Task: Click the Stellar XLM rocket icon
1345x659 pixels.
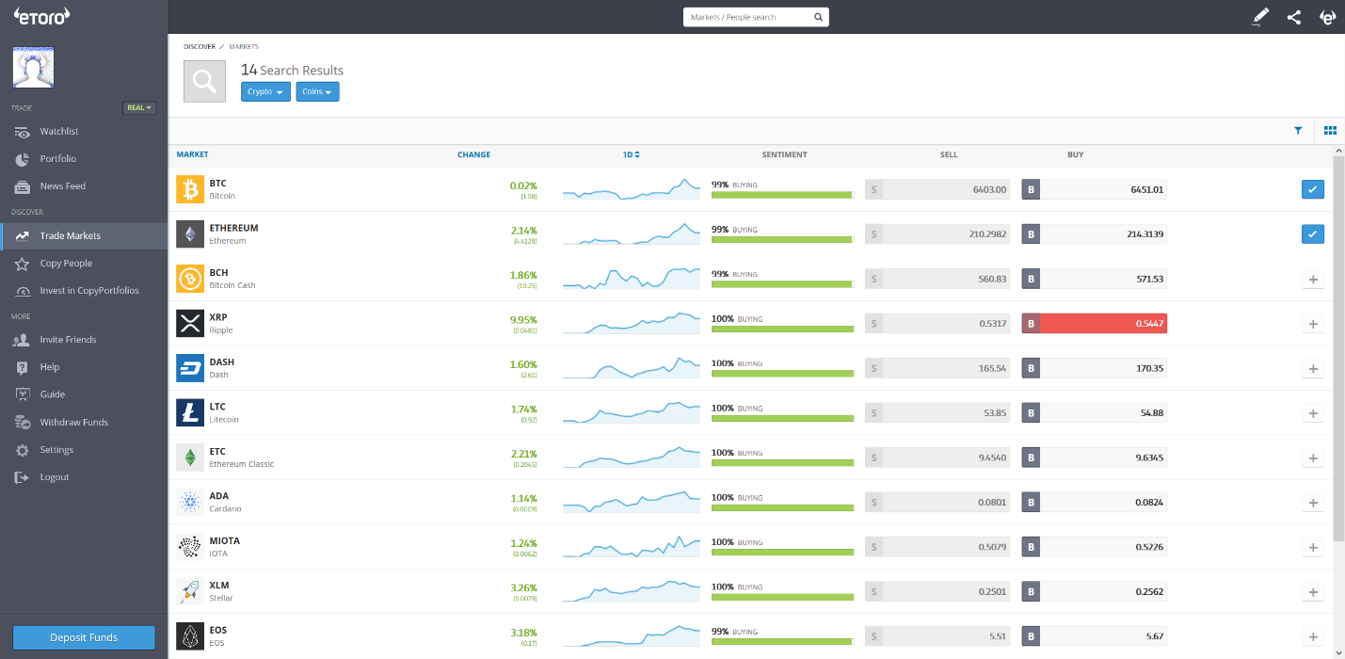Action: [190, 591]
